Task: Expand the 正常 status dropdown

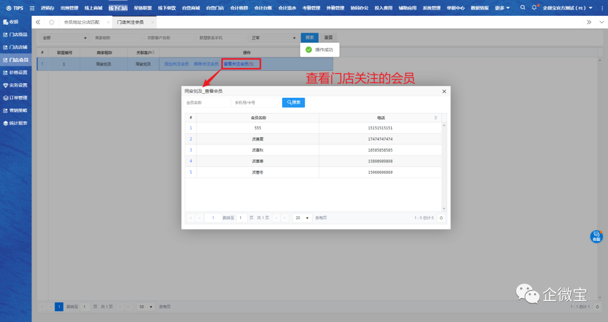Action: pos(273,38)
